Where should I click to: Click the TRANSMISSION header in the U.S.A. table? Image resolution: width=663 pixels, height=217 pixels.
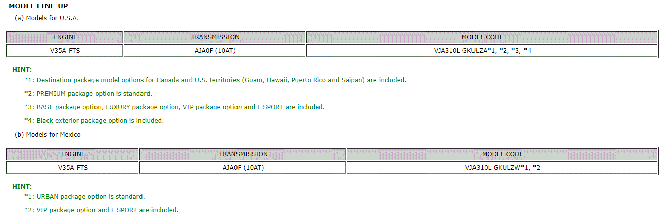pos(215,37)
